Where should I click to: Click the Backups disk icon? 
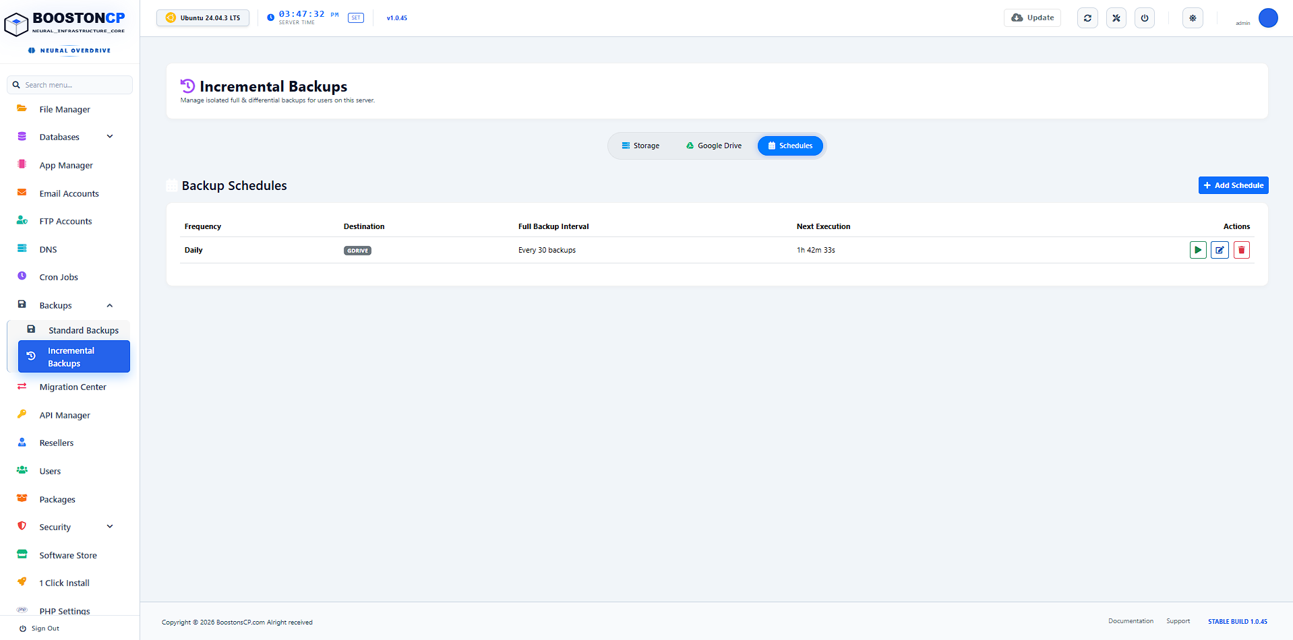tap(22, 305)
